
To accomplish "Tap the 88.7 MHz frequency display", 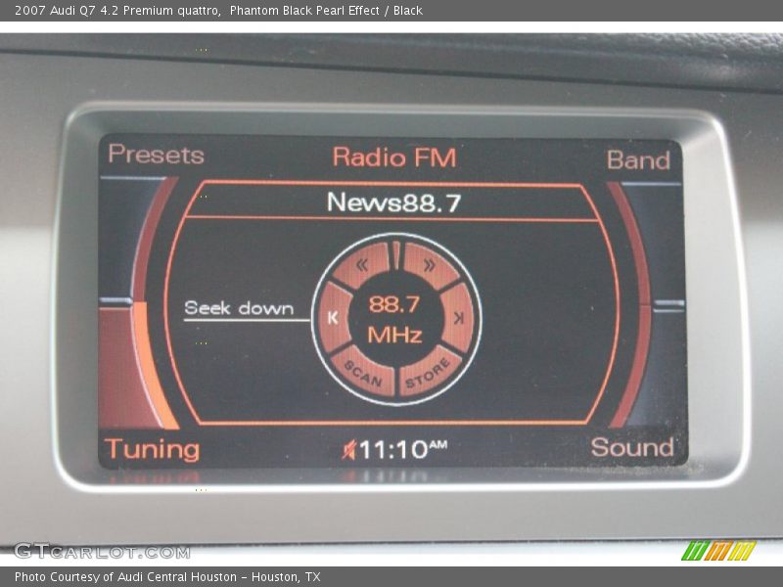I will point(394,319).
